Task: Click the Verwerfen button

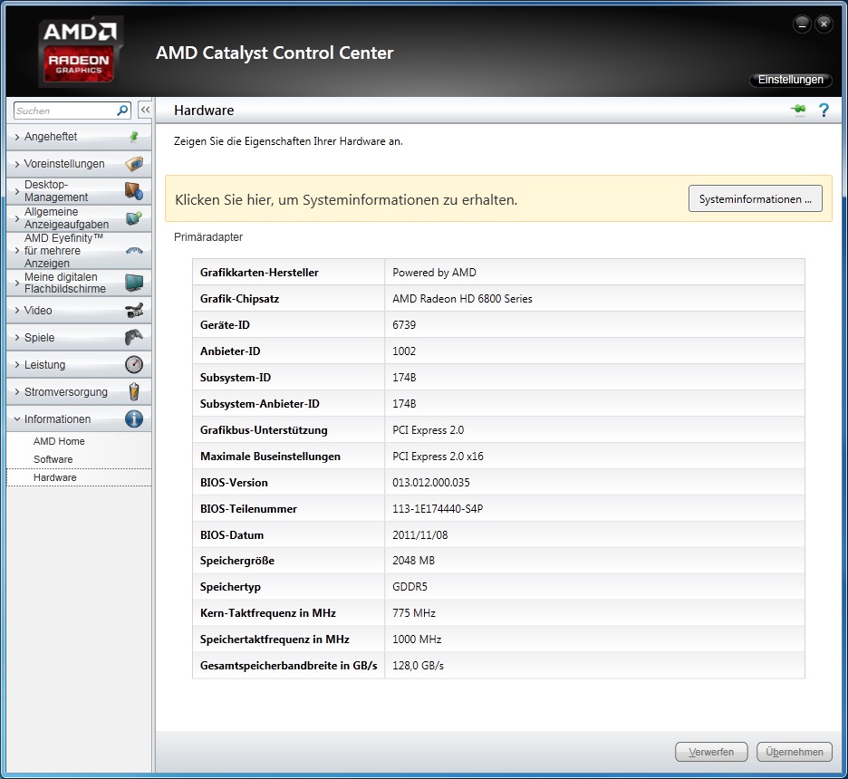Action: point(711,752)
